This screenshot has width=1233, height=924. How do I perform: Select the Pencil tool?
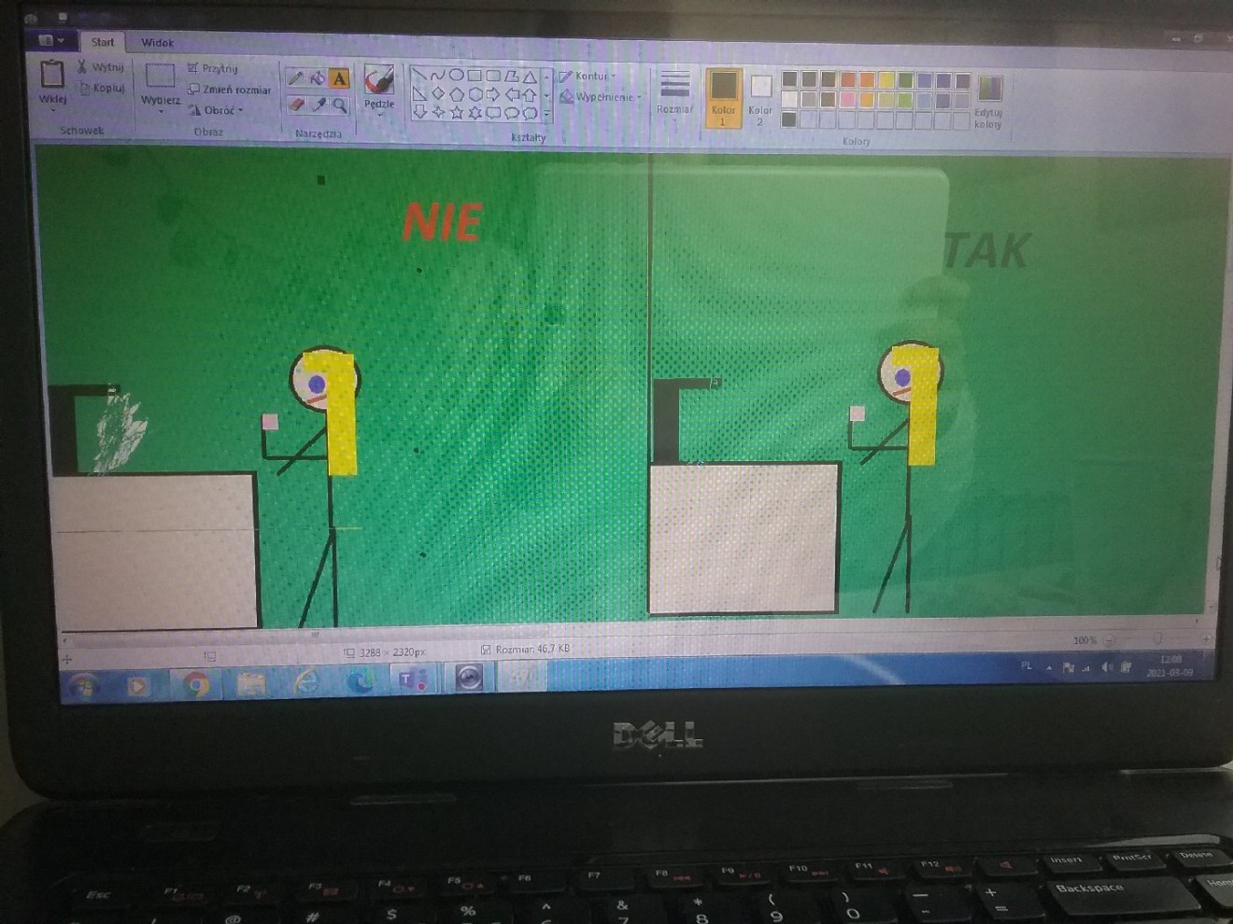[295, 77]
